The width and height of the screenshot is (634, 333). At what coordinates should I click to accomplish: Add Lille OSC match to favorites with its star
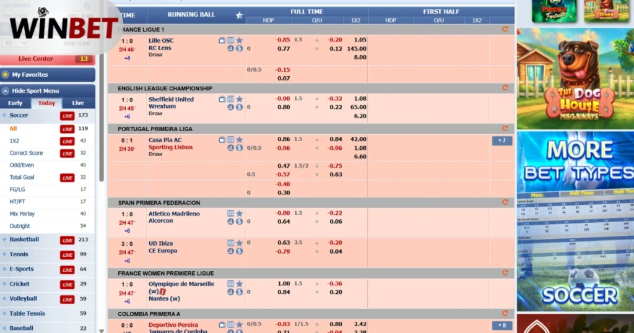pyautogui.click(x=240, y=40)
